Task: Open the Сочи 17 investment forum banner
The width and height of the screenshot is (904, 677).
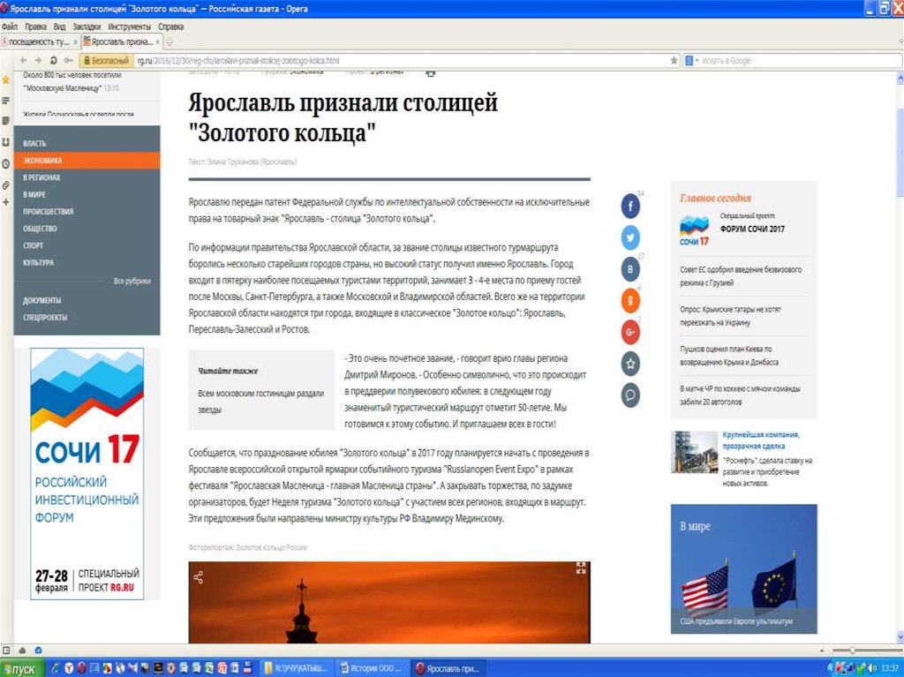Action: [87, 473]
